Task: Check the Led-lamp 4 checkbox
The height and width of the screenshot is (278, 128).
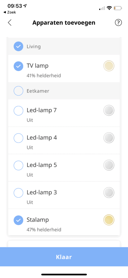Action: (18, 138)
